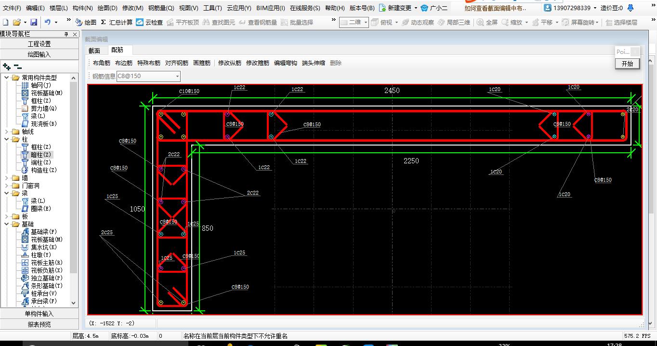The width and height of the screenshot is (657, 346).
Task: Select 剪力墙(Q) in the tree
Action: click(39, 108)
